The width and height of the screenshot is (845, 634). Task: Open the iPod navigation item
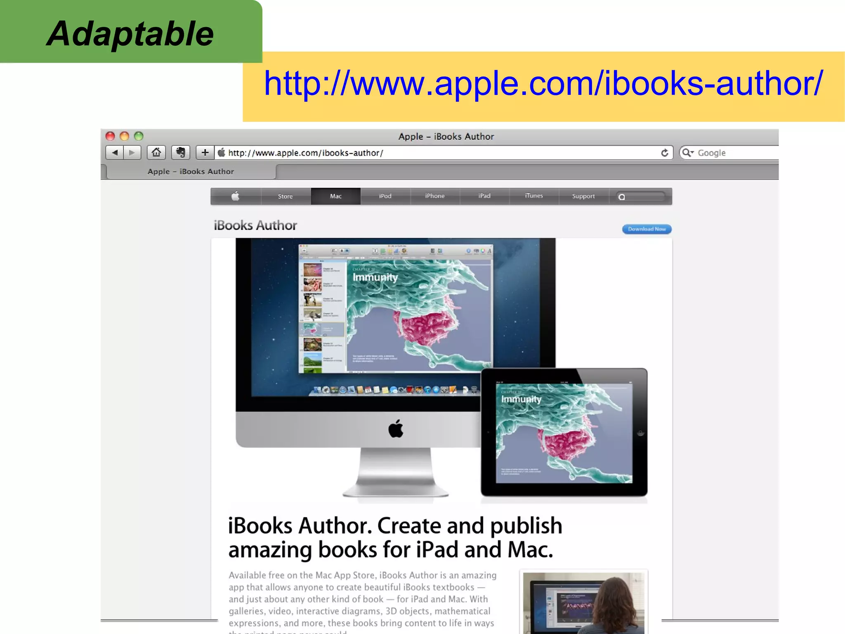385,196
